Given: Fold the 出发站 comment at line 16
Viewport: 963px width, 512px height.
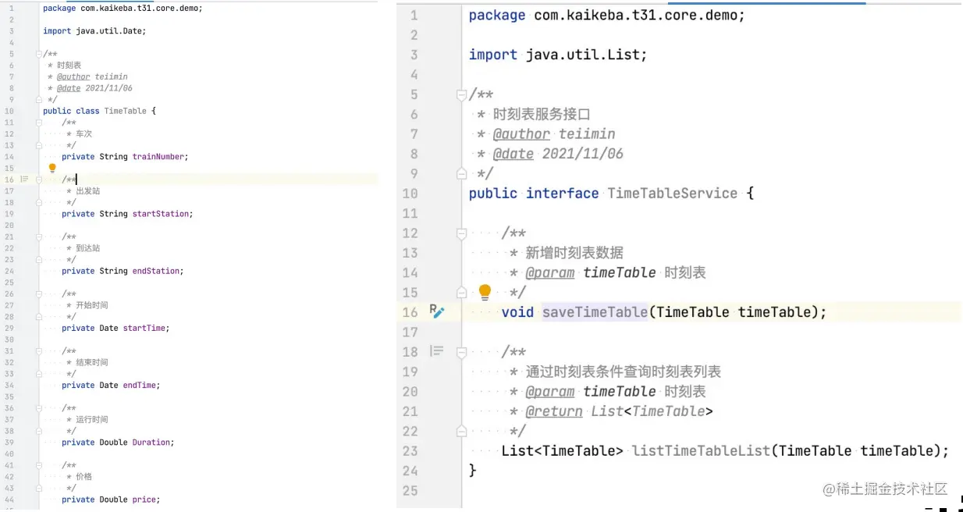Looking at the screenshot, I should [x=39, y=180].
